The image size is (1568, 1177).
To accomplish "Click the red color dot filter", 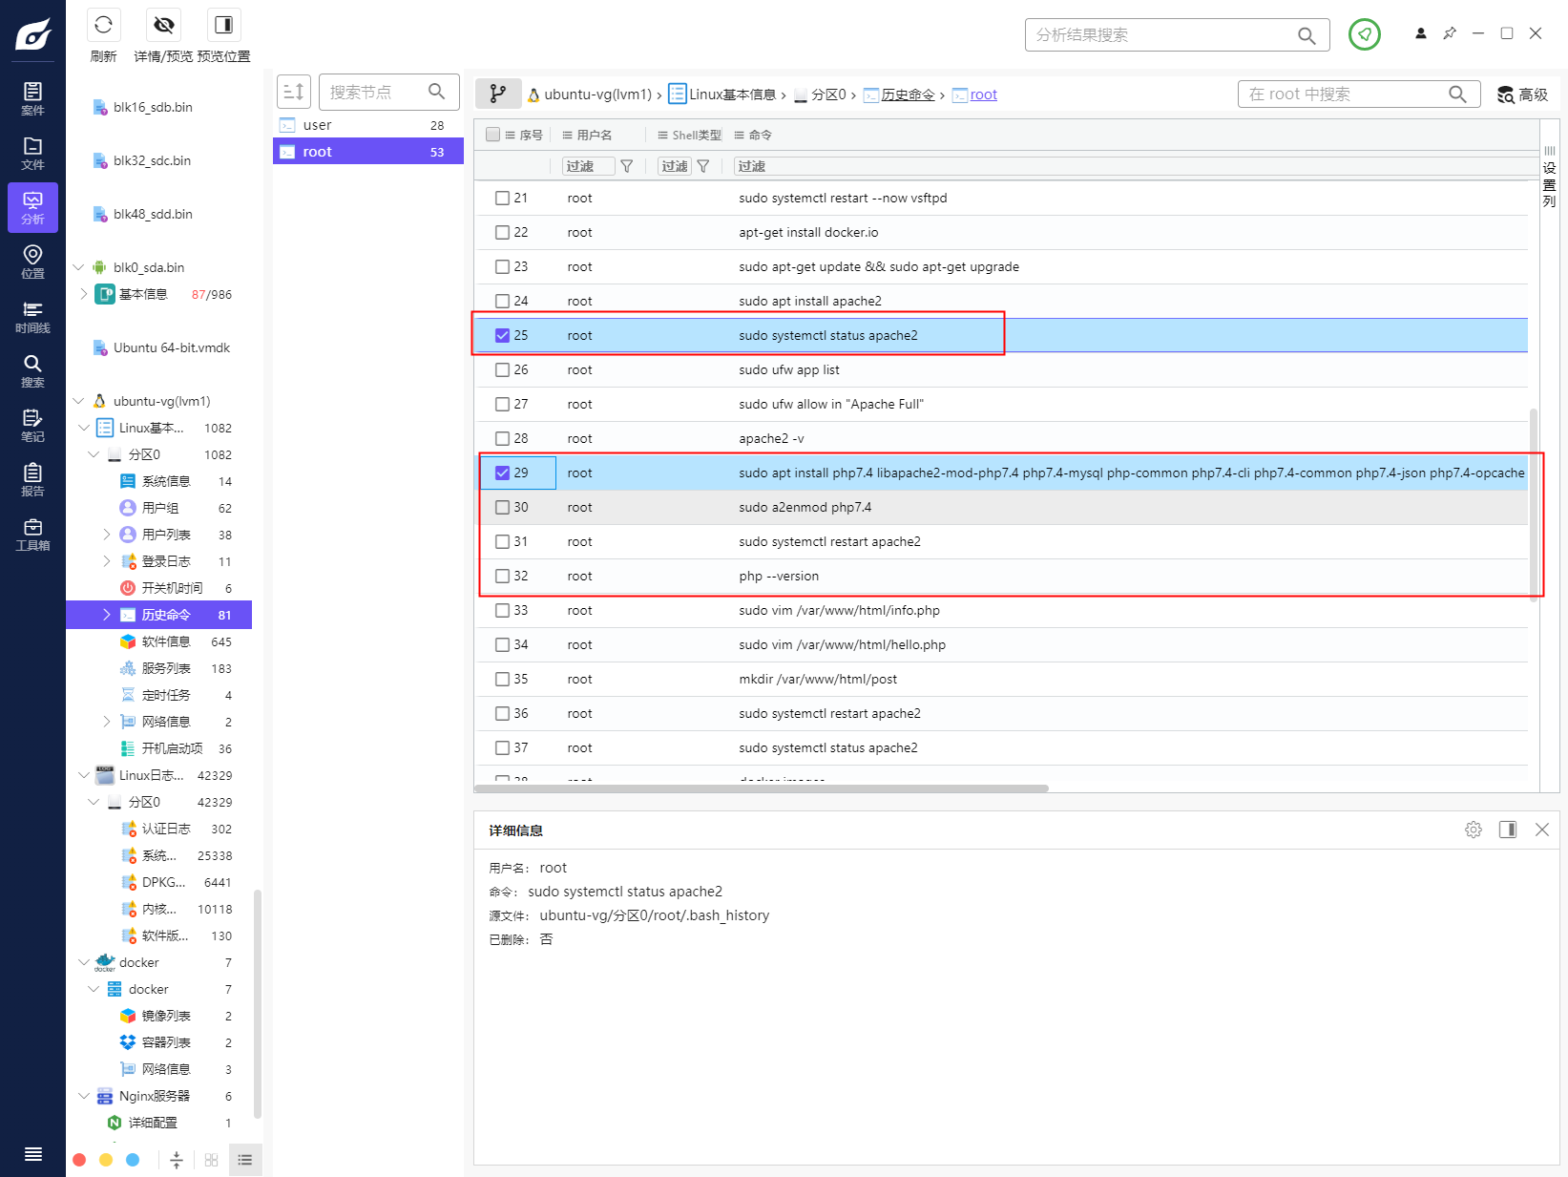I will [79, 1160].
